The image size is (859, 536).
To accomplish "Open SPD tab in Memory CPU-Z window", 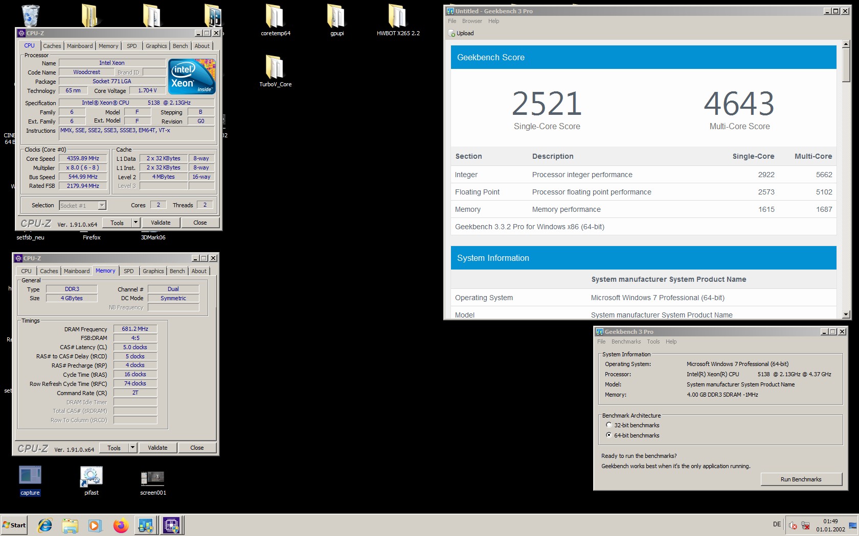I will pos(129,271).
